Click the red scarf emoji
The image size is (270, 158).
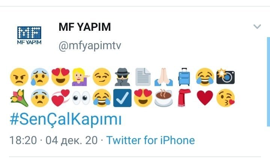click(184, 98)
